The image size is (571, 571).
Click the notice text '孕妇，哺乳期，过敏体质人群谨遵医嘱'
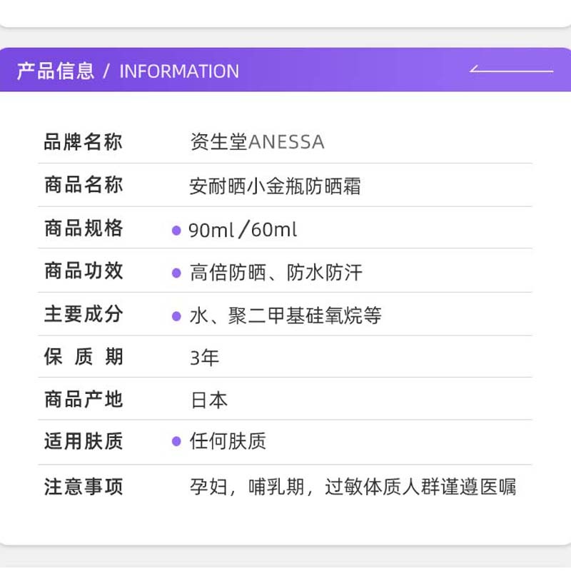pyautogui.click(x=353, y=487)
